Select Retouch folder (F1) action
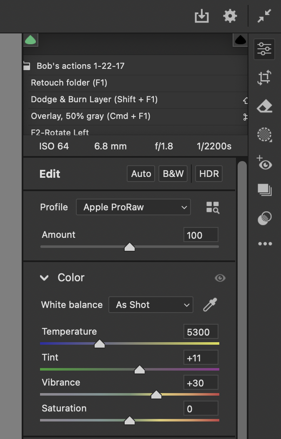281x439 pixels. pyautogui.click(x=69, y=83)
